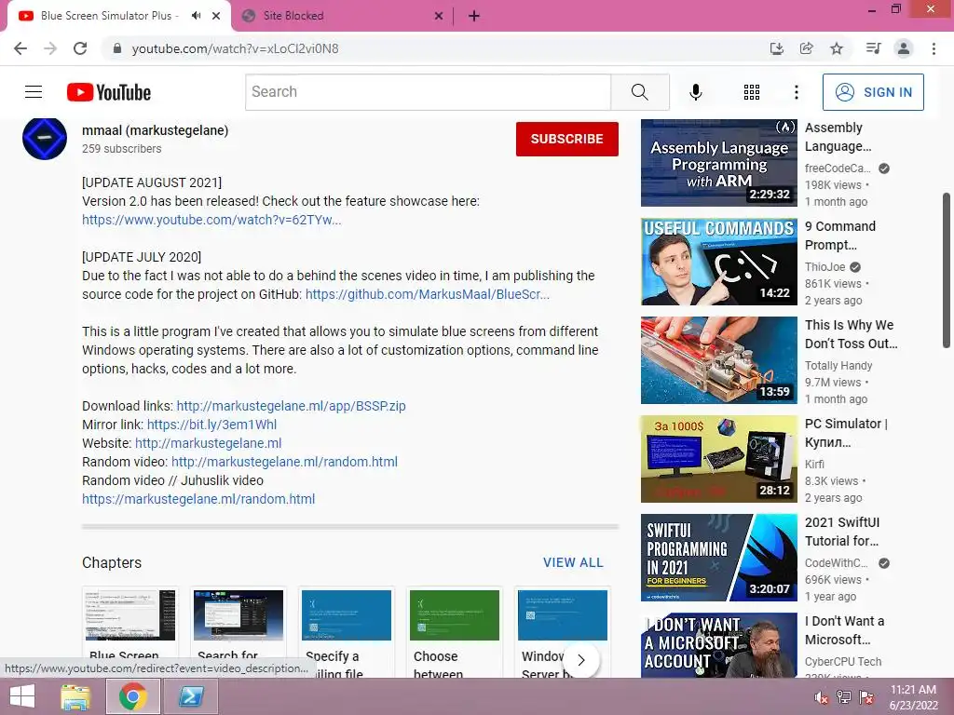Open the youtube.com/watch?v=62TYw link

point(211,220)
